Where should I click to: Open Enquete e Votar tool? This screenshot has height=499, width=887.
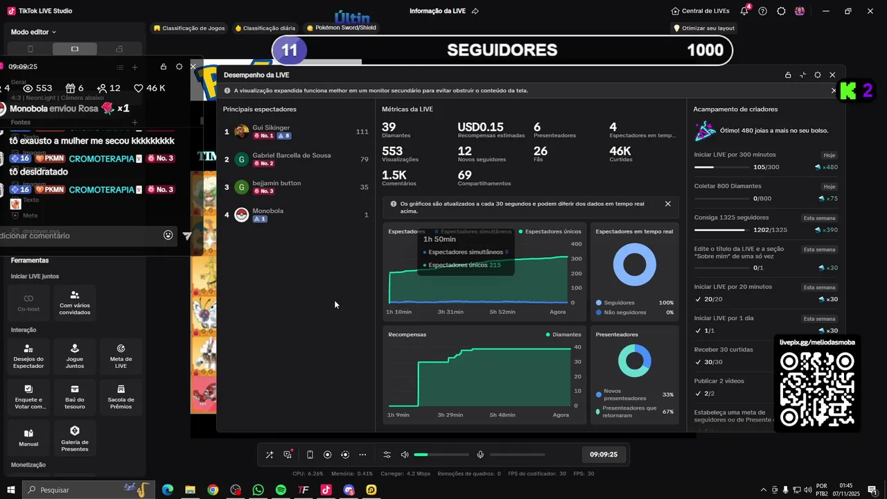[29, 397]
